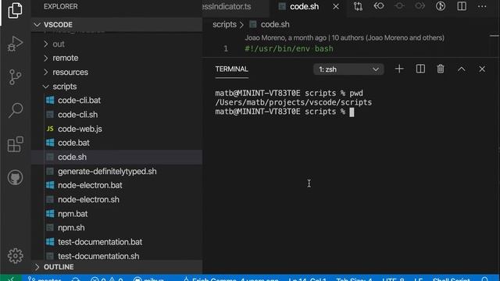This screenshot has width=500, height=281.
Task: Kill the terminal with trash icon
Action: tap(441, 69)
